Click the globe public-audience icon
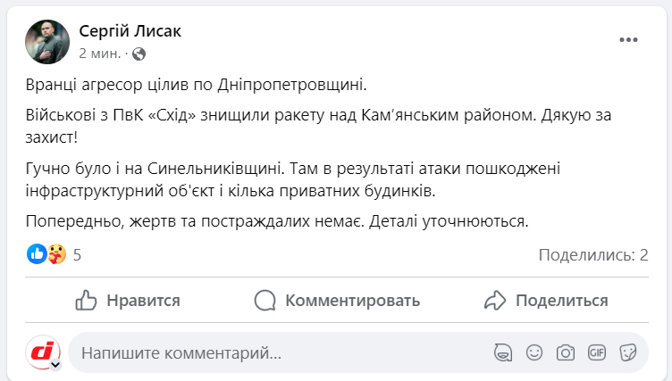 [139, 54]
